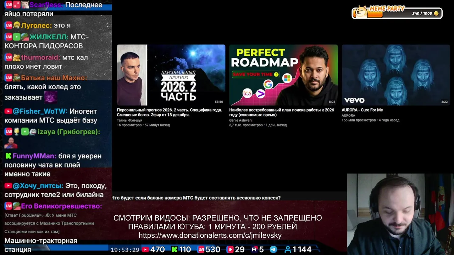Viewport: 454px width, 255px height.
Task: Click the green K icon beside 110
Action: (175, 250)
